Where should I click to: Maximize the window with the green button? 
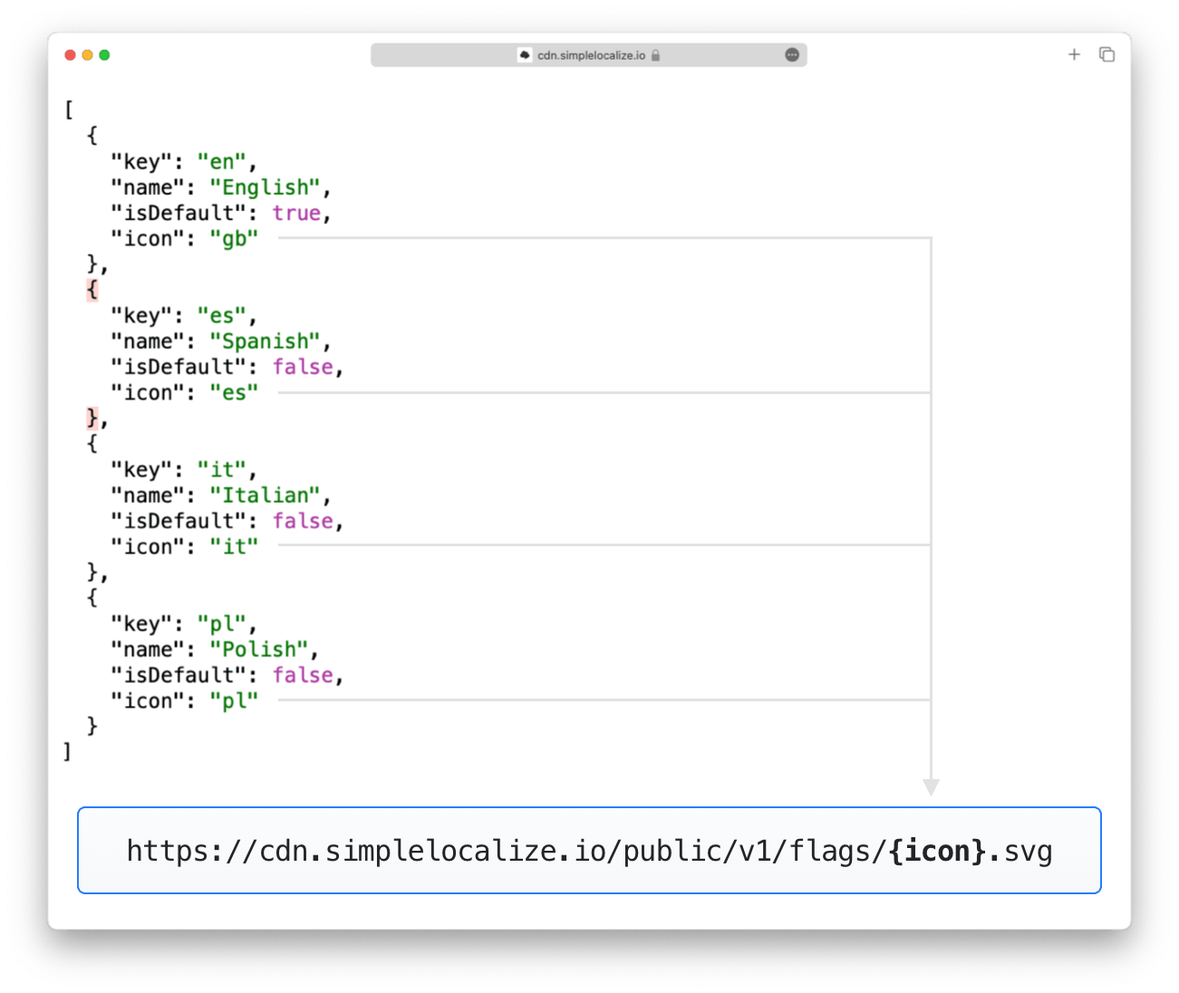pyautogui.click(x=104, y=55)
